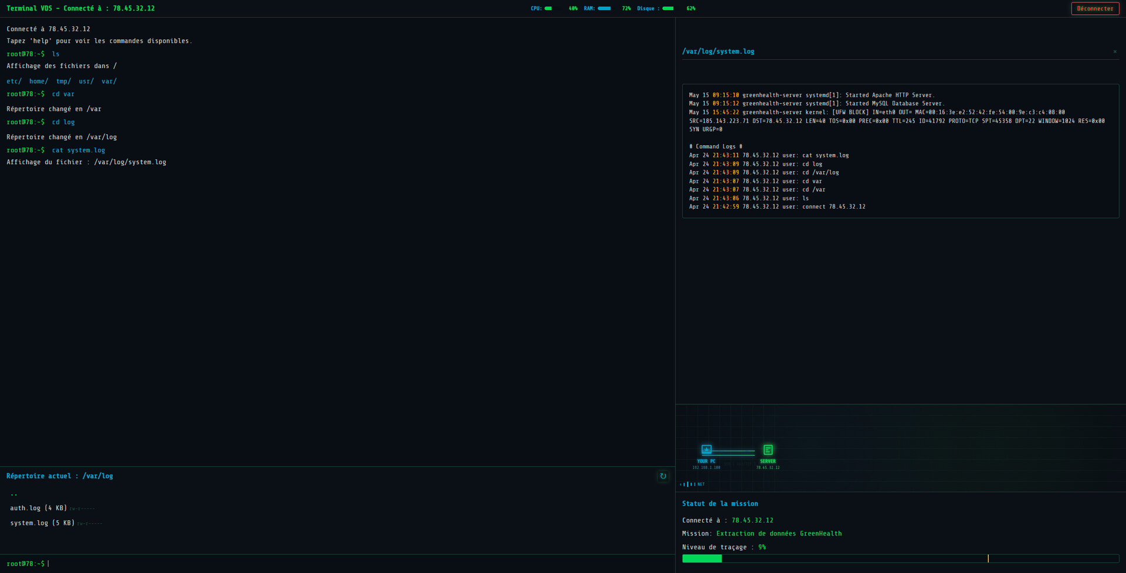The image size is (1126, 573).
Task: Click the tracing level progress bar
Action: coord(900,558)
